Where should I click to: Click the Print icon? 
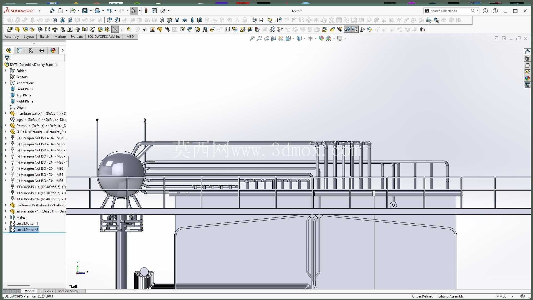point(97,11)
